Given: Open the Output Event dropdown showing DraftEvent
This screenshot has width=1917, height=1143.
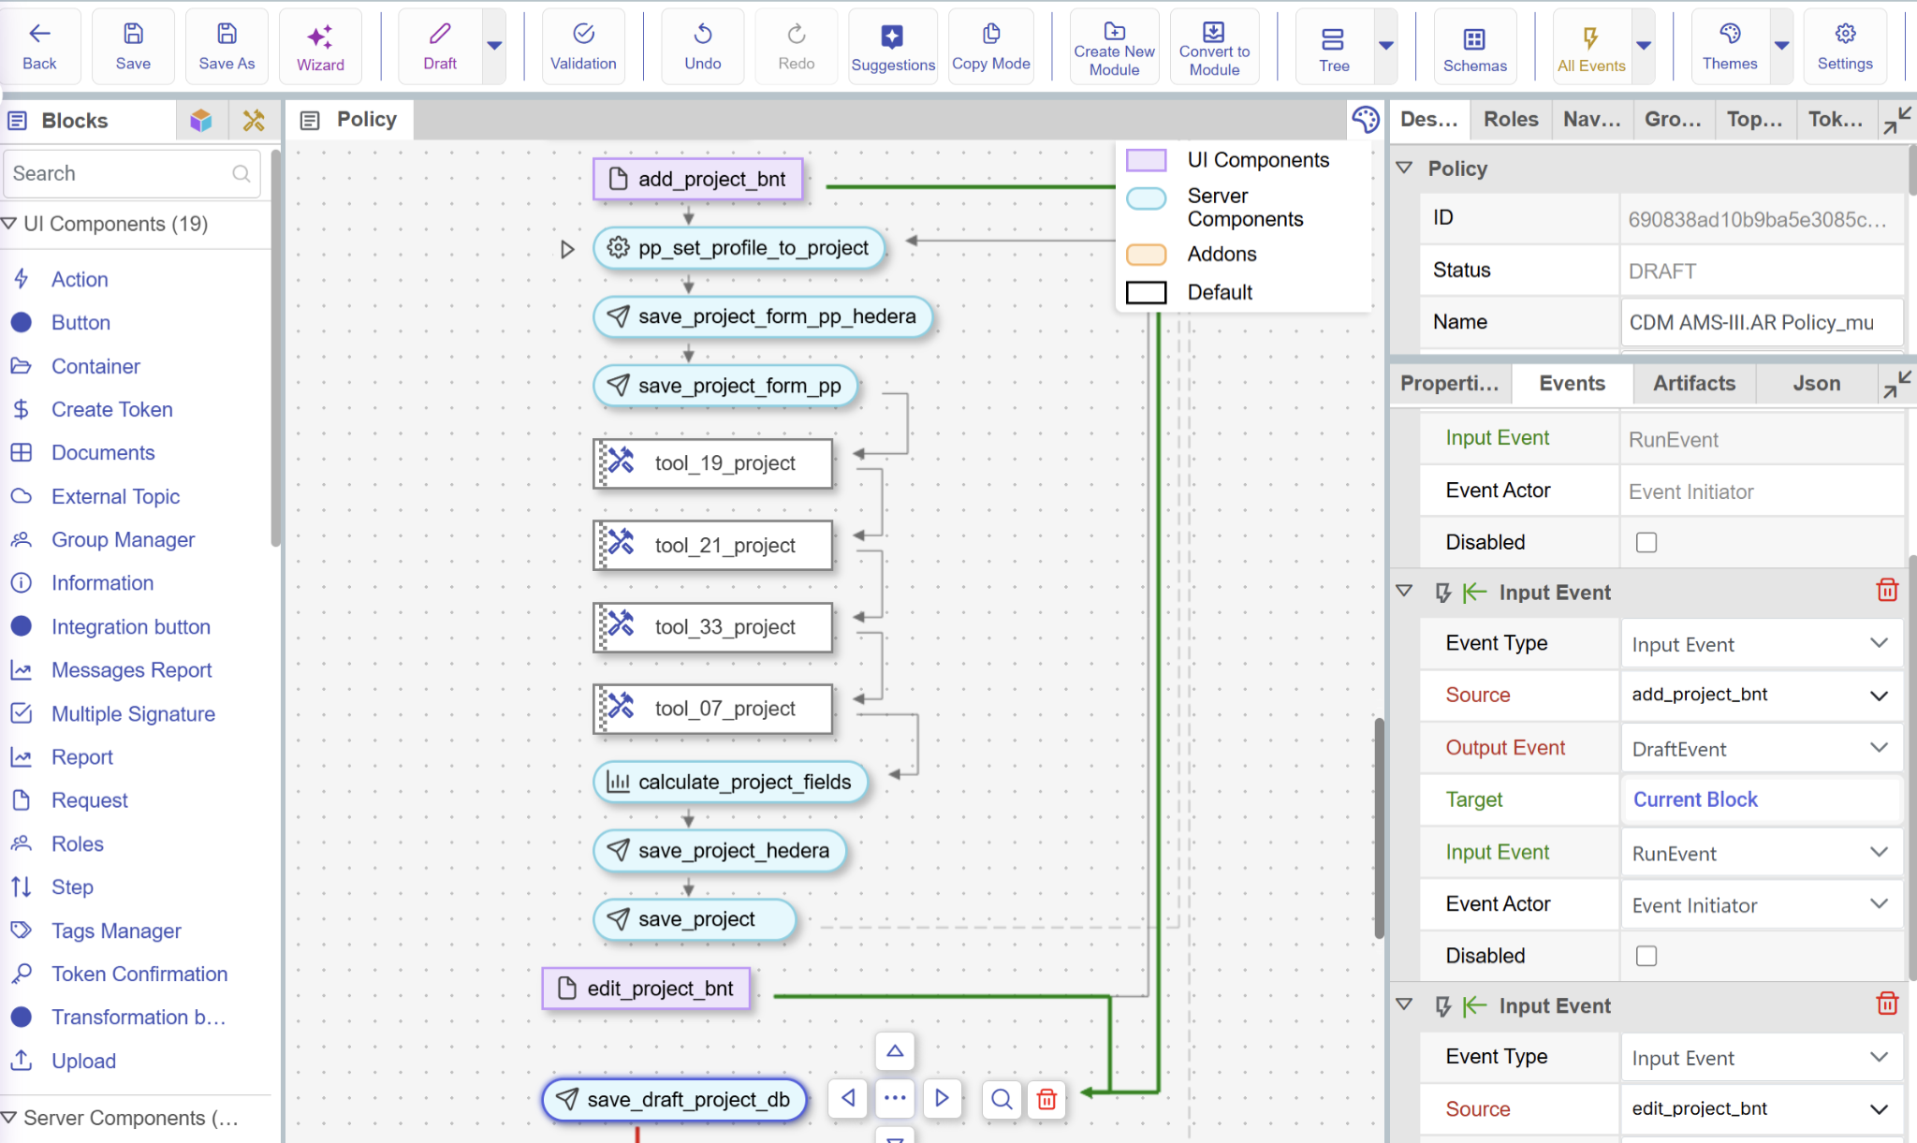Looking at the screenshot, I should (x=1760, y=748).
